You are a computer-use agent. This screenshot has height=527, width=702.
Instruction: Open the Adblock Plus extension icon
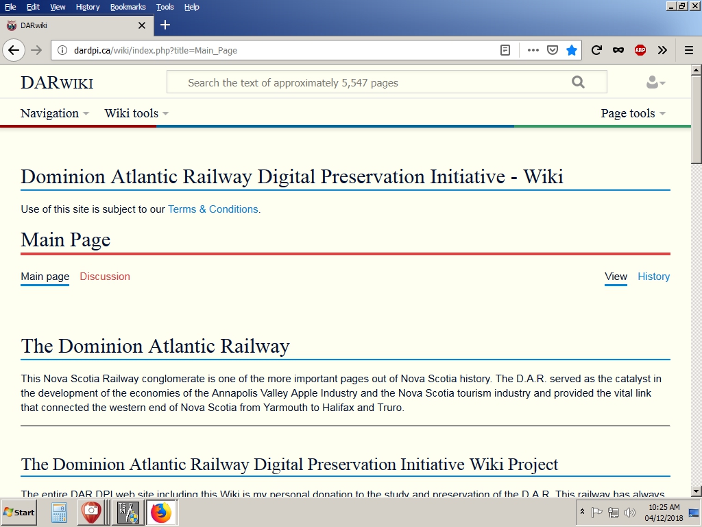click(x=640, y=50)
